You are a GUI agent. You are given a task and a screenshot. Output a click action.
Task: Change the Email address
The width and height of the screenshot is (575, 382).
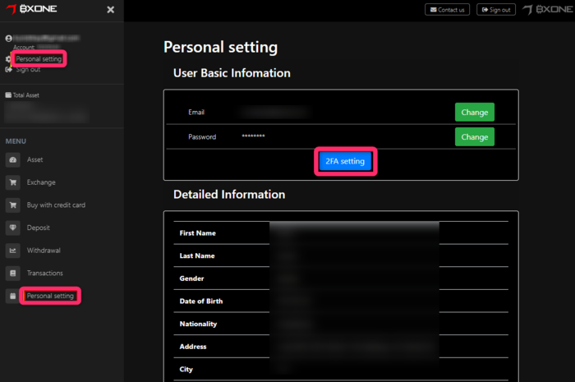(474, 113)
